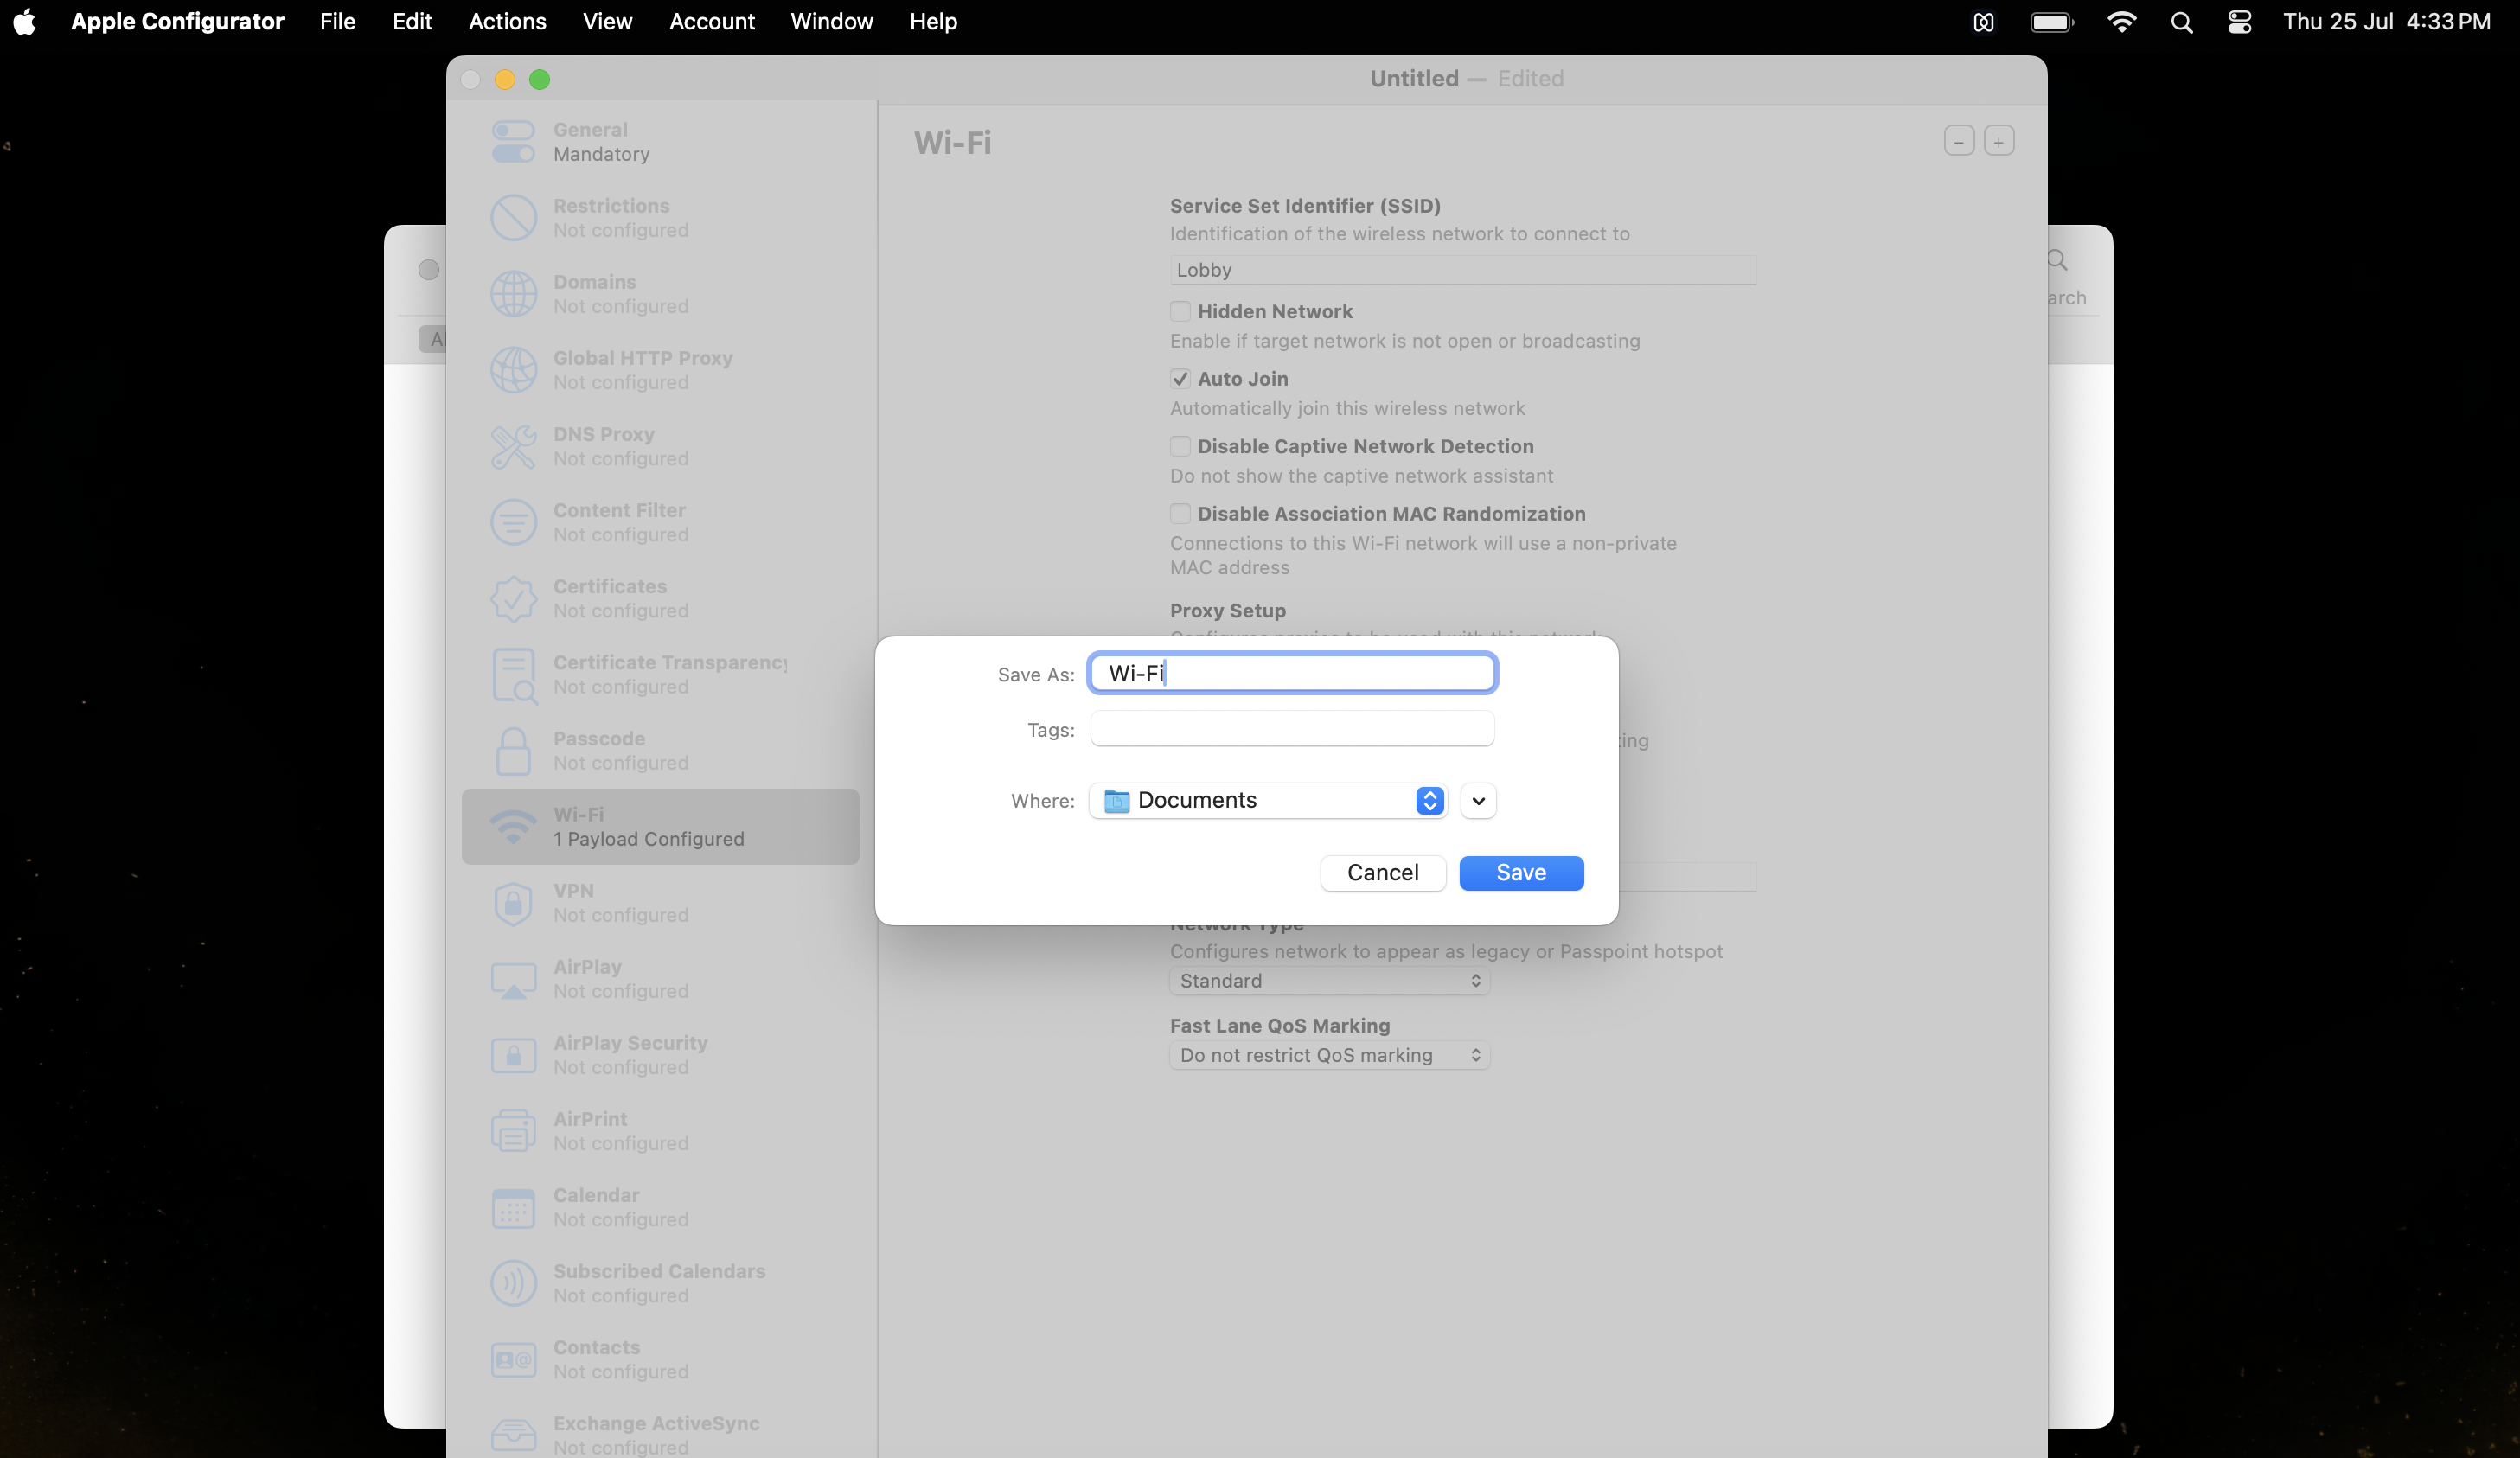The height and width of the screenshot is (1458, 2520).
Task: Open the Help menu
Action: pos(933,22)
